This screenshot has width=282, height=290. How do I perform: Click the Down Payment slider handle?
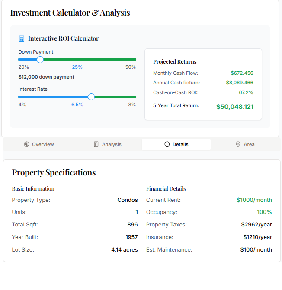click(x=40, y=60)
